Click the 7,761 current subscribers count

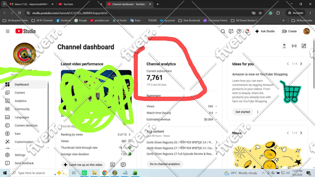[154, 77]
